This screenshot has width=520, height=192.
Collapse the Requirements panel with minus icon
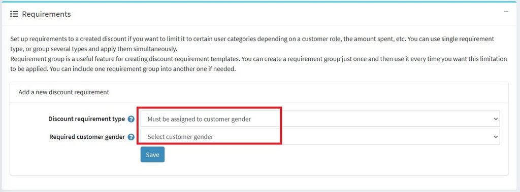tap(506, 12)
